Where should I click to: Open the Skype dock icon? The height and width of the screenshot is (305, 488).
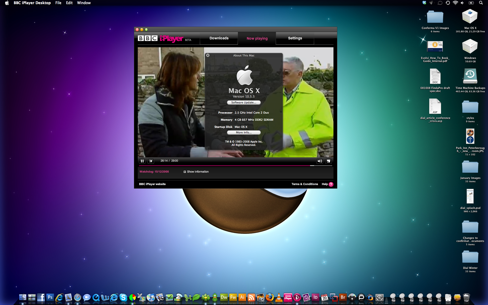[123, 297]
